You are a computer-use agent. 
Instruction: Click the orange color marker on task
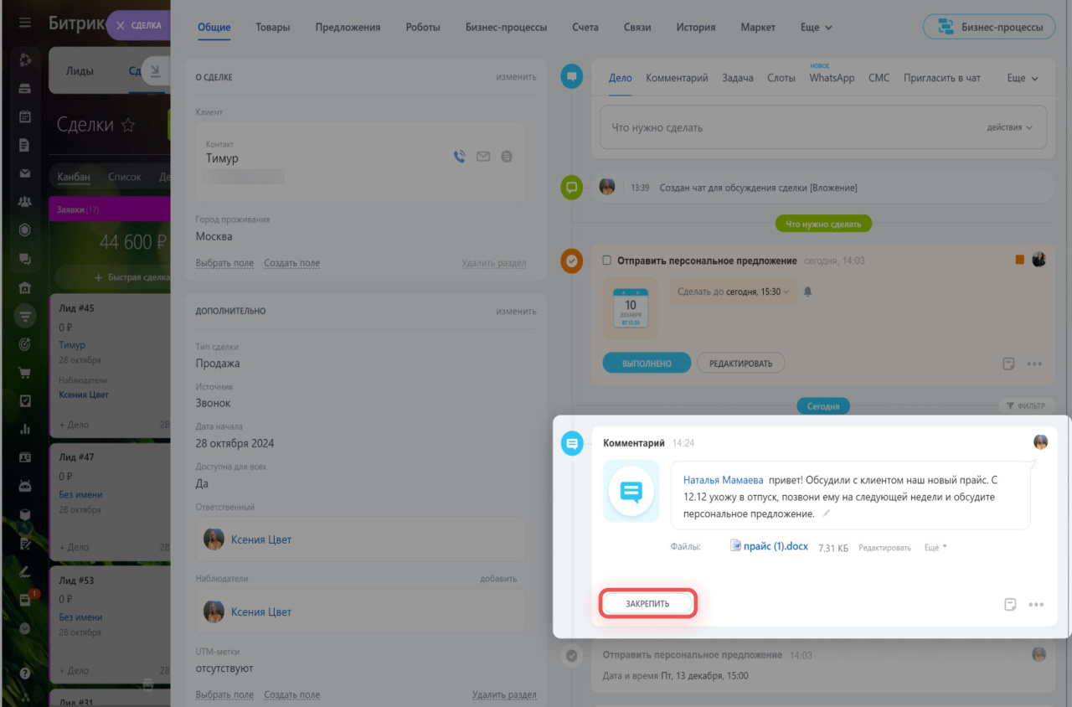pyautogui.click(x=1019, y=260)
